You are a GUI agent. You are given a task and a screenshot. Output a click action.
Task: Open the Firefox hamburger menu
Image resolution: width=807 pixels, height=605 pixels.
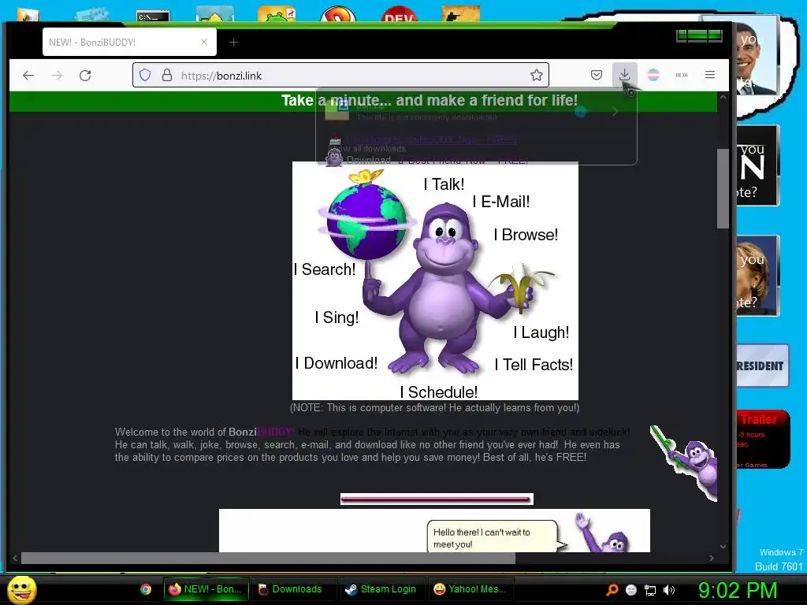[710, 75]
